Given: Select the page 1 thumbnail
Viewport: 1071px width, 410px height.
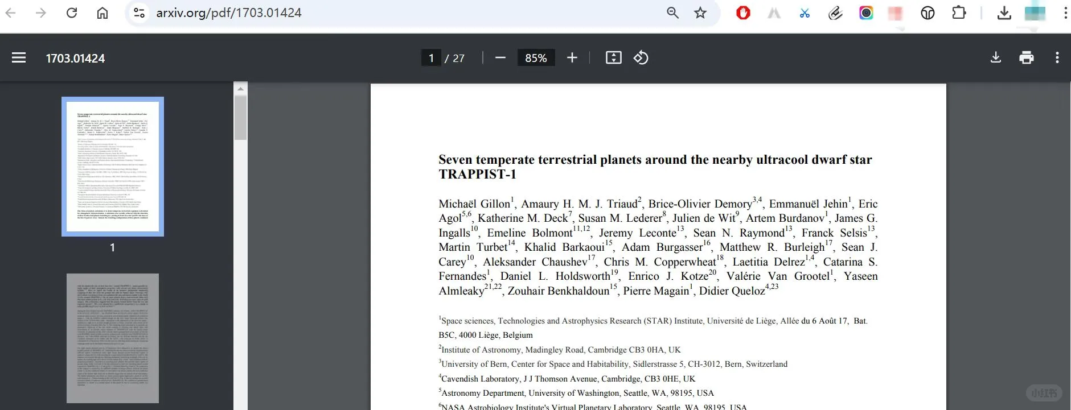Looking at the screenshot, I should coord(113,167).
